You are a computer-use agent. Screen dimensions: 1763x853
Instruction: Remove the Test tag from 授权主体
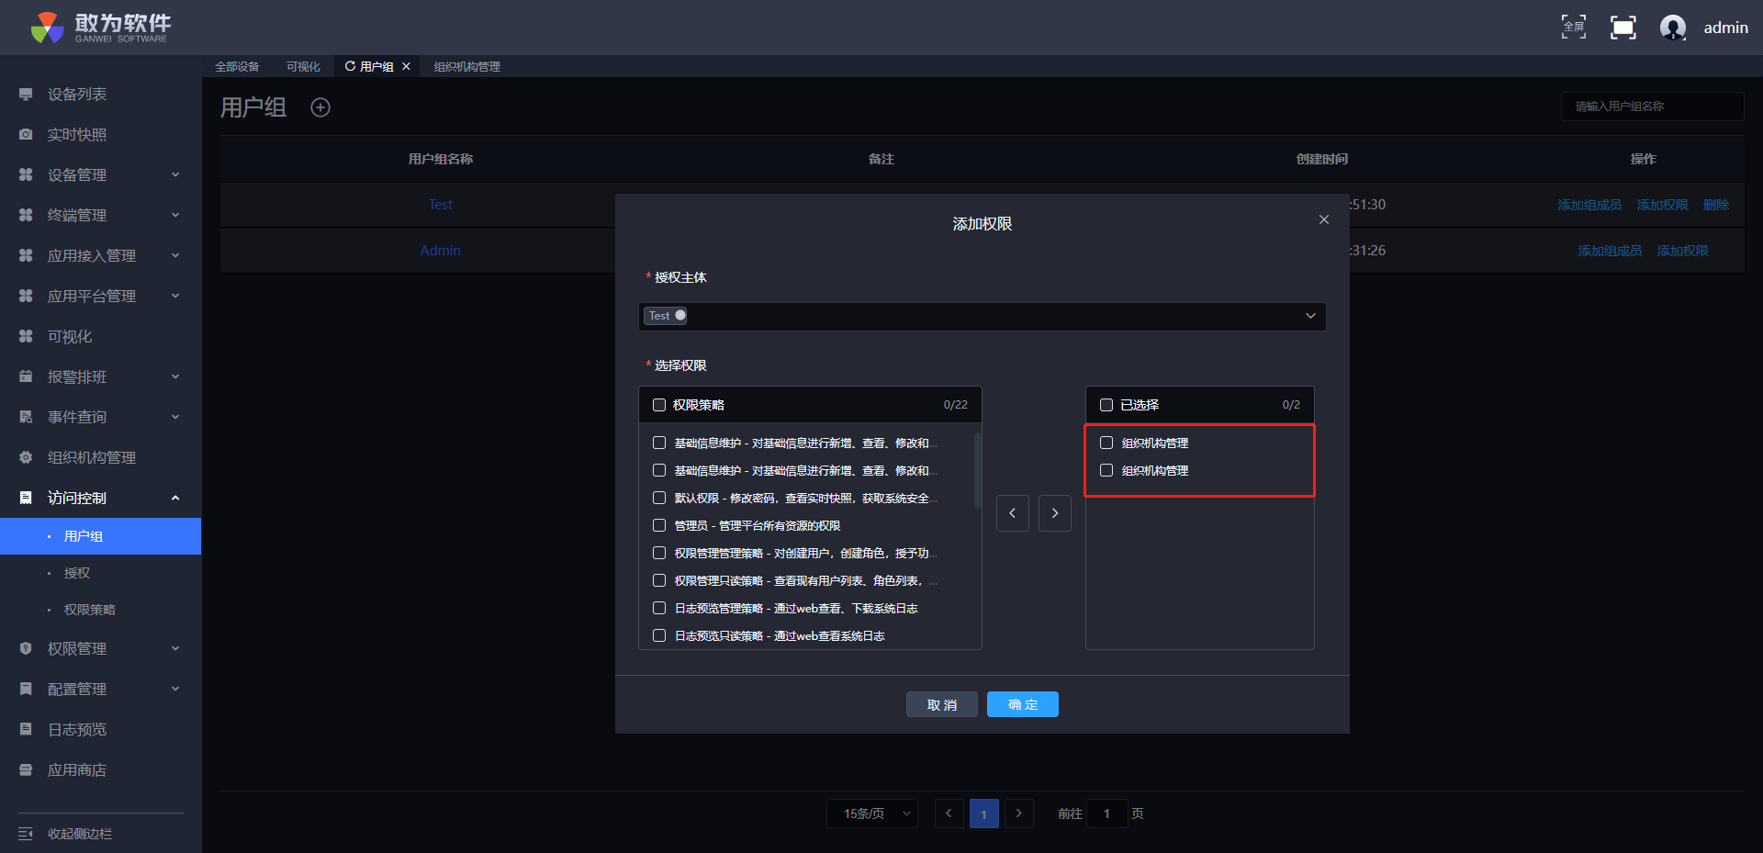point(680,315)
